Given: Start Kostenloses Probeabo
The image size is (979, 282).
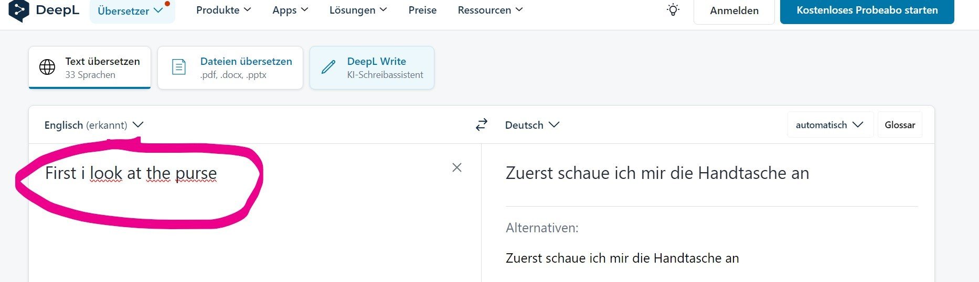Looking at the screenshot, I should [x=867, y=10].
